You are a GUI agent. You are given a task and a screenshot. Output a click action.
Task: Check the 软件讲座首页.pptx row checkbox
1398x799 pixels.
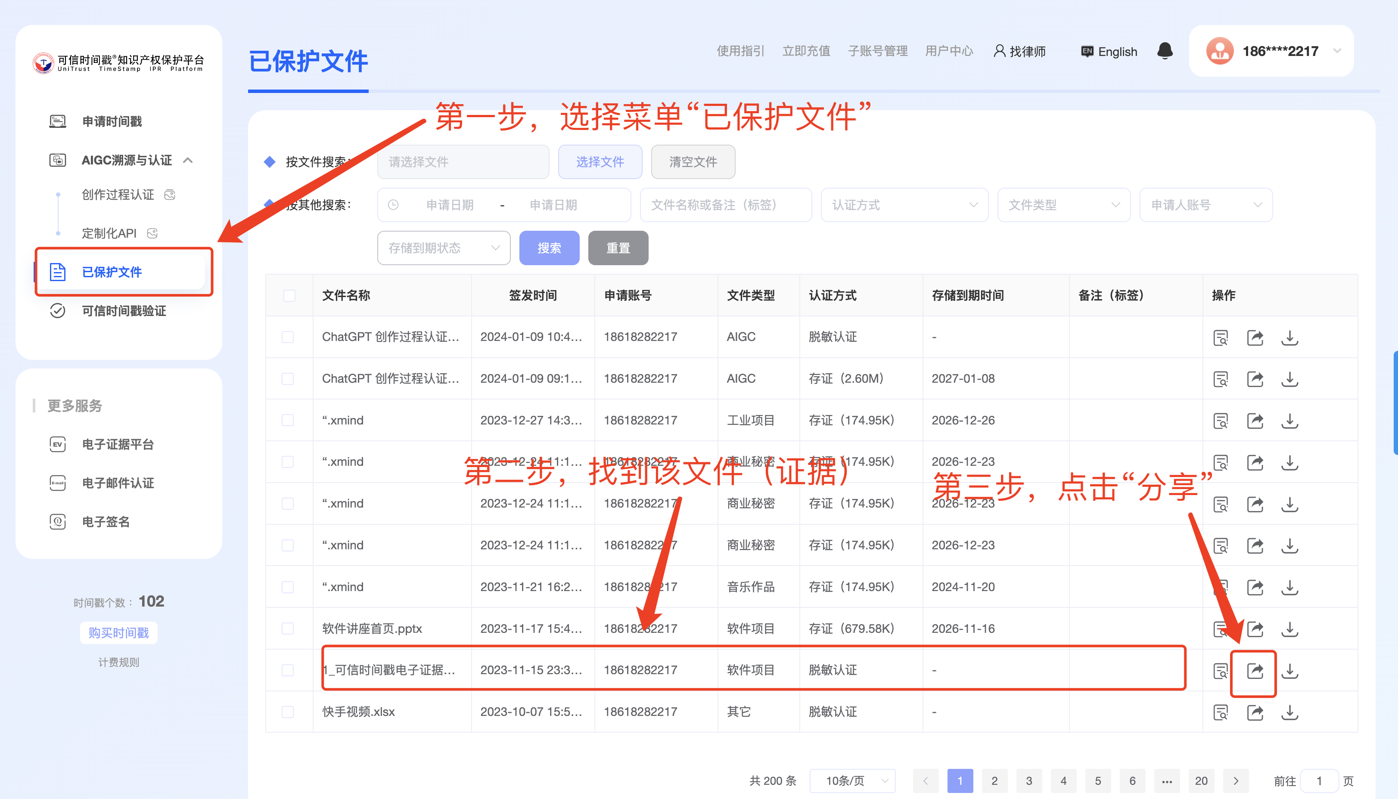click(288, 629)
